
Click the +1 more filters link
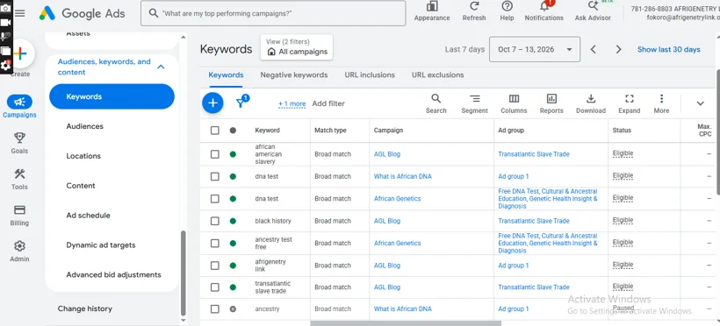click(x=292, y=103)
